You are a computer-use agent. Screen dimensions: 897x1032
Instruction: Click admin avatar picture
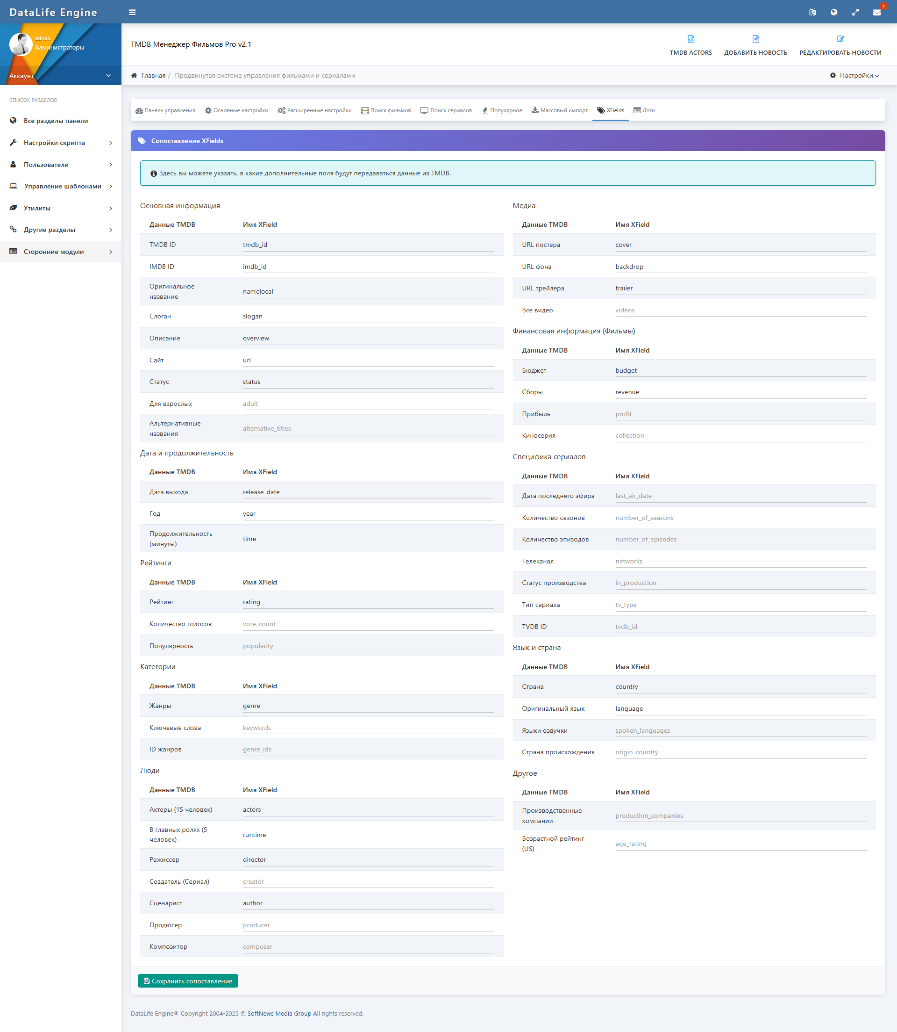(21, 44)
